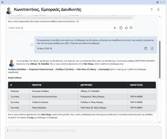Copy the user message dated 10:55:16
This screenshot has height=139, width=167.
(146, 48)
